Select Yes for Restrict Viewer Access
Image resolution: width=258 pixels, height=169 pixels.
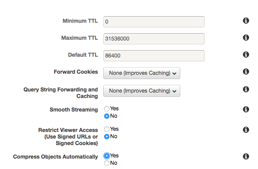point(107,129)
